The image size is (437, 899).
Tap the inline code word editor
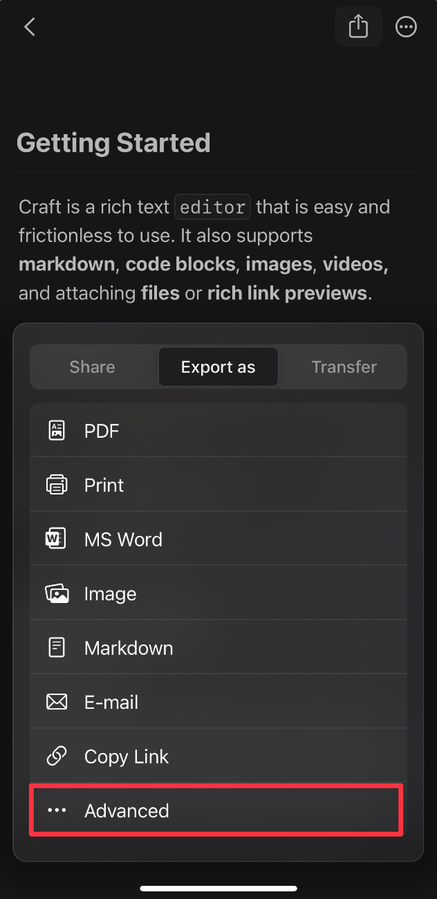[x=213, y=207]
